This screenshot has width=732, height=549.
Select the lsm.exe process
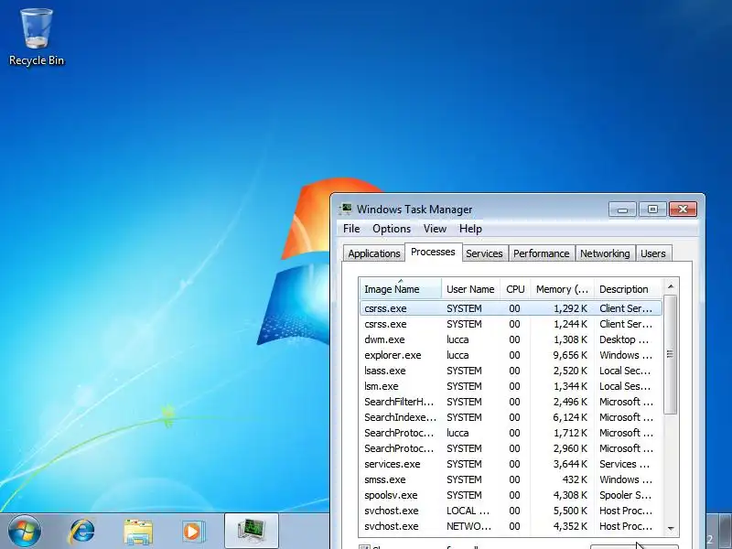(511, 386)
